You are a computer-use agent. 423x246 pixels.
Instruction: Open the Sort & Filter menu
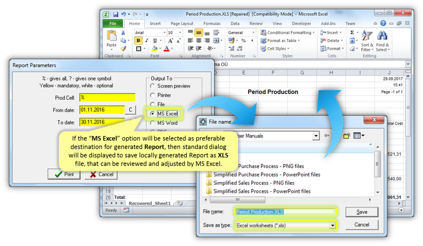367,41
